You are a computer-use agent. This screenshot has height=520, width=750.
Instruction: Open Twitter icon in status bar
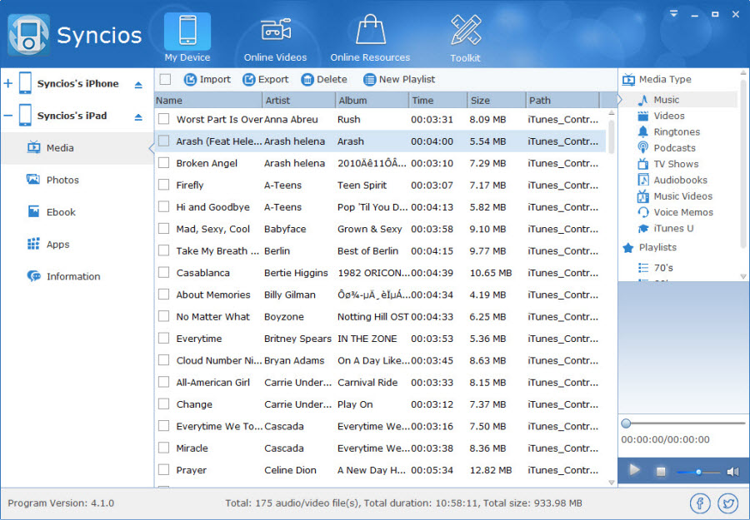[727, 503]
